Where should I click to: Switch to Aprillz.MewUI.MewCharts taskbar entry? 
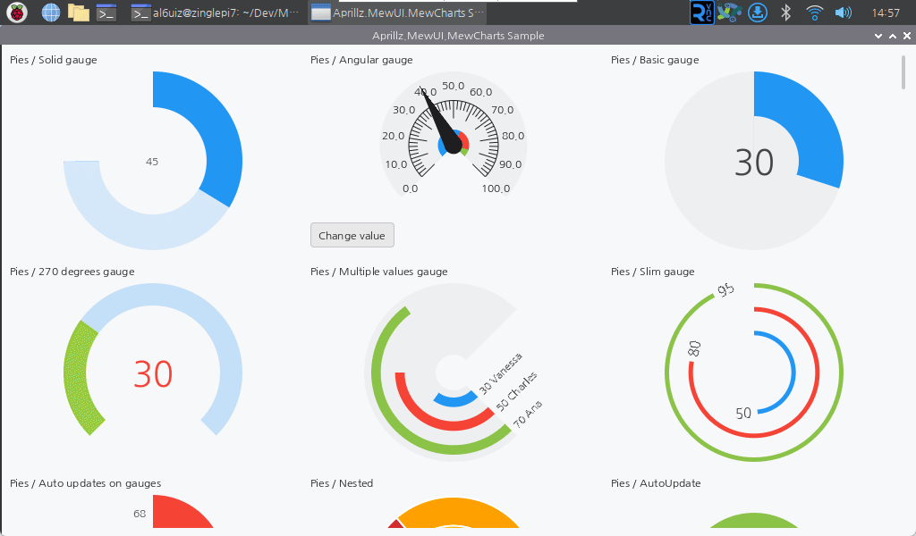coord(398,13)
